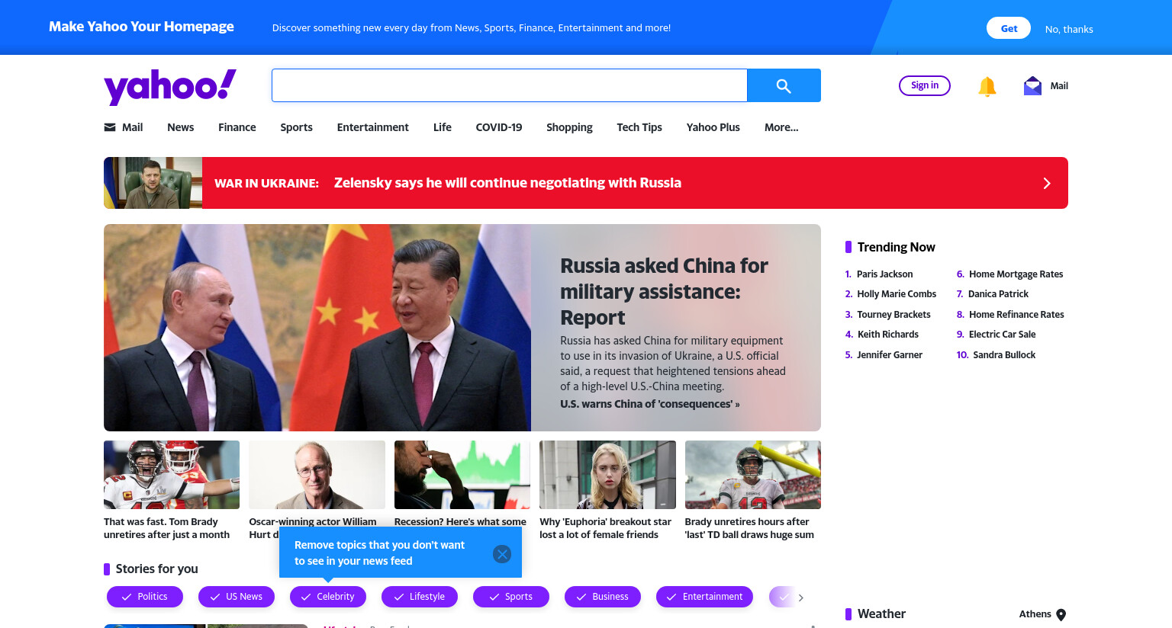Go to COVID-19 section

499,127
